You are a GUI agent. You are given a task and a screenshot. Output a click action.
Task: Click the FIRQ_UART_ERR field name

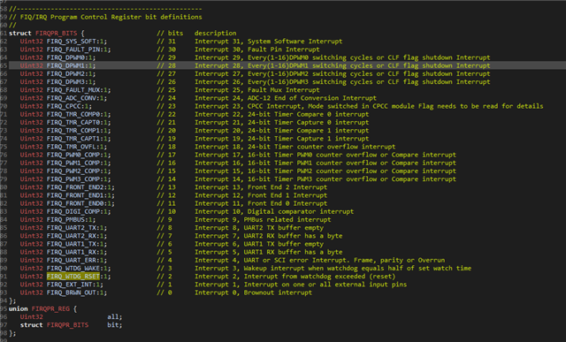pos(73,260)
